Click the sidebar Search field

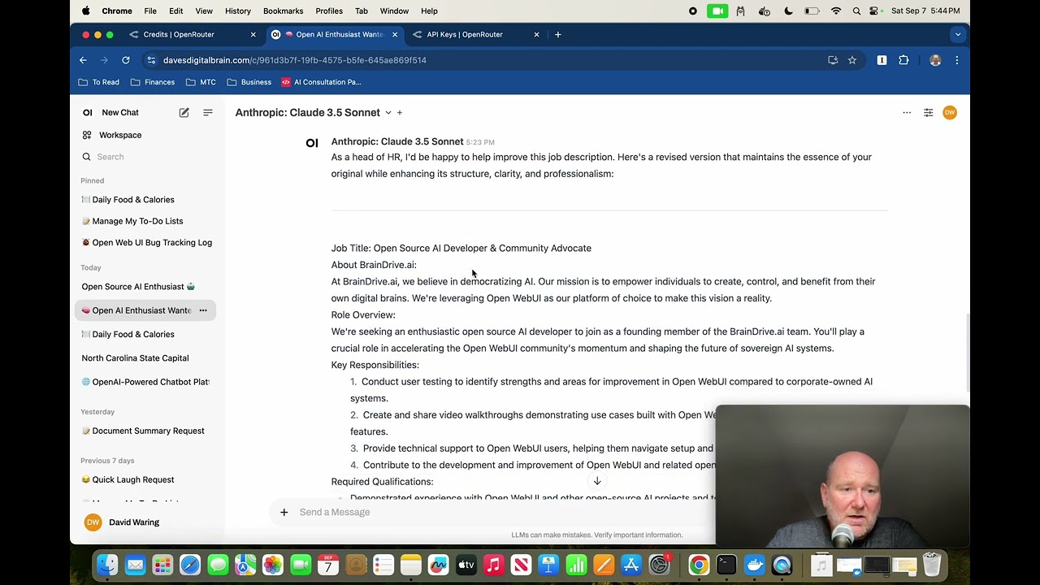pyautogui.click(x=146, y=157)
